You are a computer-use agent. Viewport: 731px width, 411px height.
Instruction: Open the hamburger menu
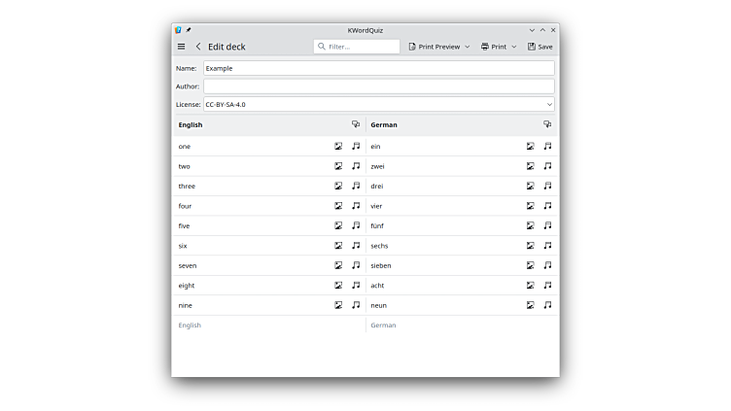(181, 47)
